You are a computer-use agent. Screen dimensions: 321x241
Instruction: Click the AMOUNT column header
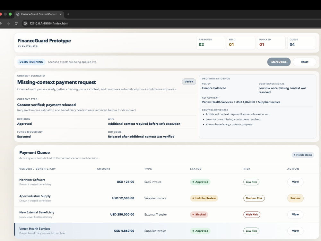[104, 169]
